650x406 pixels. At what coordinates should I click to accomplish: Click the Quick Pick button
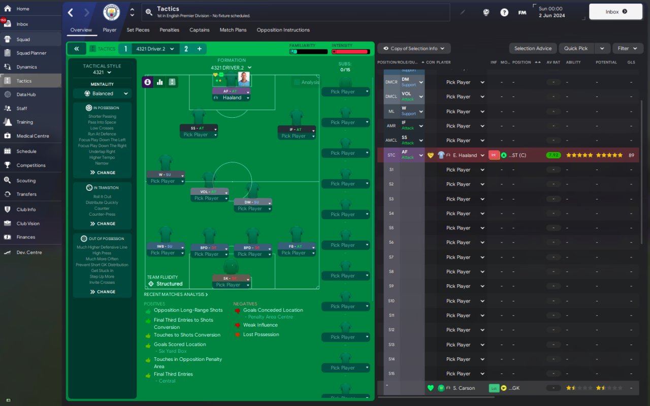576,49
